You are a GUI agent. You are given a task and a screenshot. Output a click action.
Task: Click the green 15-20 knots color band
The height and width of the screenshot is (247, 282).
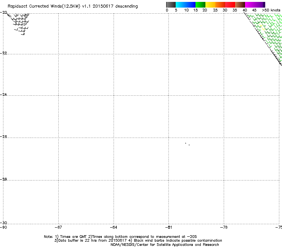[200, 5]
